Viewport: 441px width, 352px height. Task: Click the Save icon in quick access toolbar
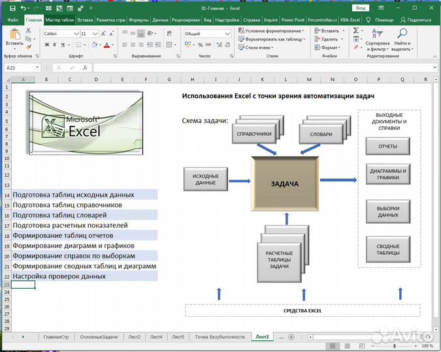pos(12,8)
